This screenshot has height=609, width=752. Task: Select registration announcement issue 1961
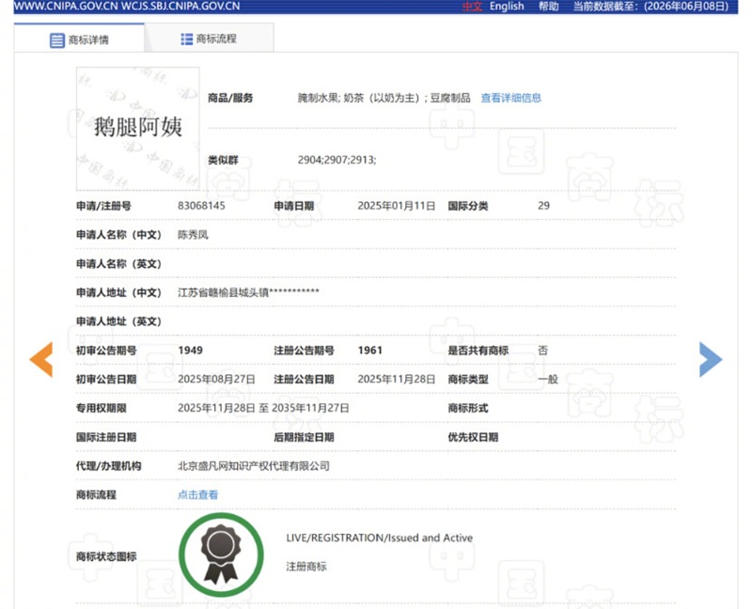click(x=370, y=351)
